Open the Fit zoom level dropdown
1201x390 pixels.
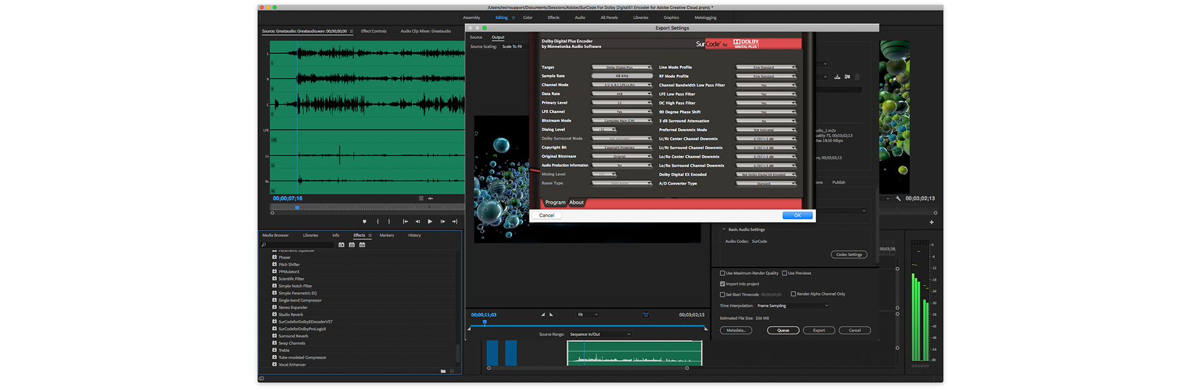pos(587,314)
